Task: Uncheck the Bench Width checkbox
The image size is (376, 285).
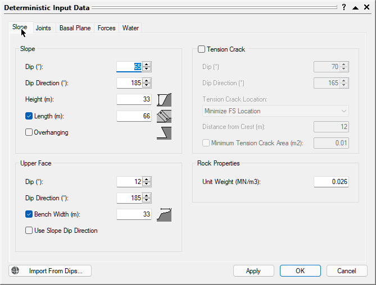Action: tap(29, 214)
